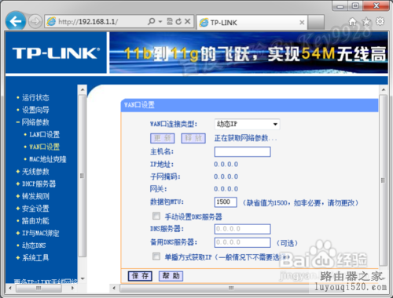The width and height of the screenshot is (393, 298).
Task: Click the browser back arrow button
Action: [16, 21]
